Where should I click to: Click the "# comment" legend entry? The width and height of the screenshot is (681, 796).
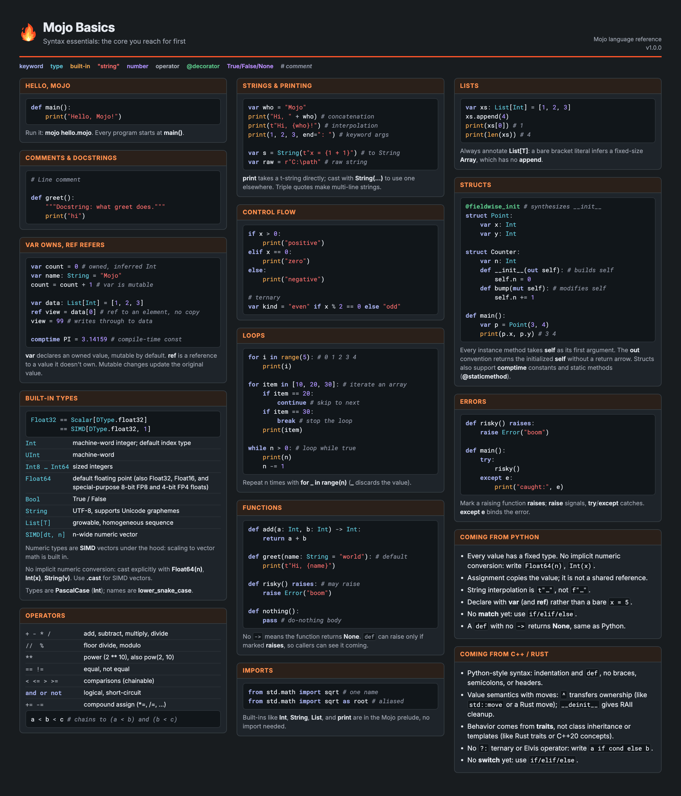(x=296, y=66)
